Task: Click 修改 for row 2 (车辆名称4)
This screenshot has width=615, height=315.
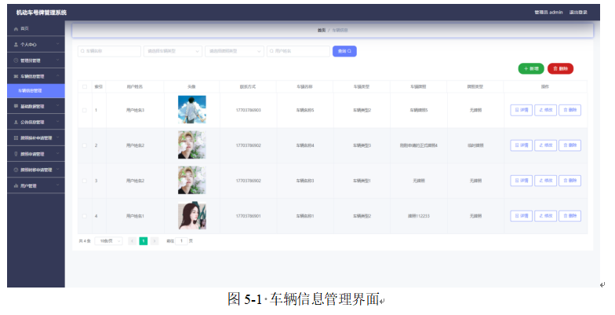Action: tap(546, 145)
